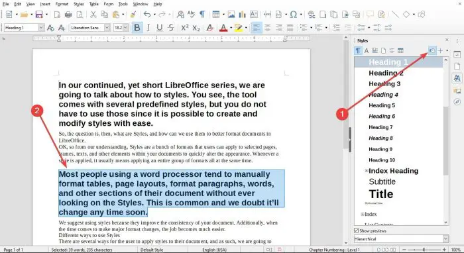Image resolution: width=464 pixels, height=253 pixels.
Task: Expand Index Heading tree node
Action: (x=367, y=170)
